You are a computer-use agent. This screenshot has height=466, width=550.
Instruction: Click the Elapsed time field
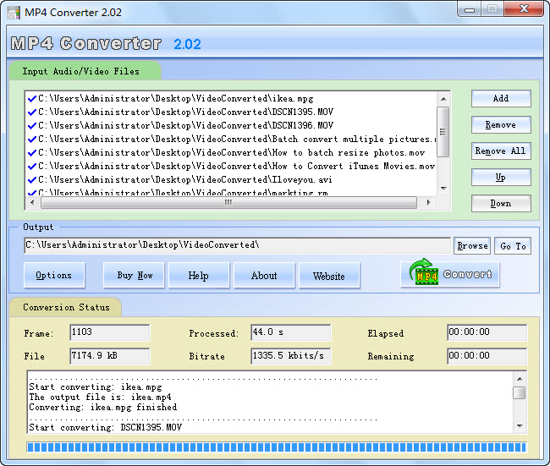[x=487, y=332]
